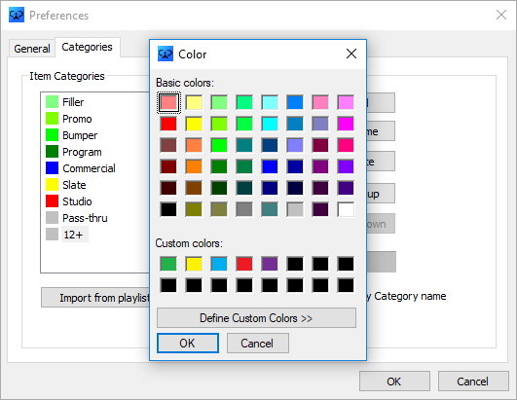Click the Filler category color box
The image size is (517, 400).
53,102
